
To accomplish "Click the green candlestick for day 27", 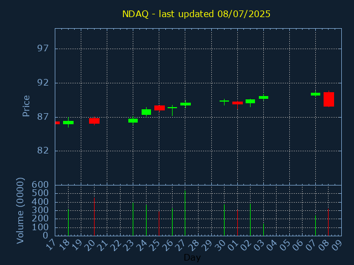I will tap(185, 104).
